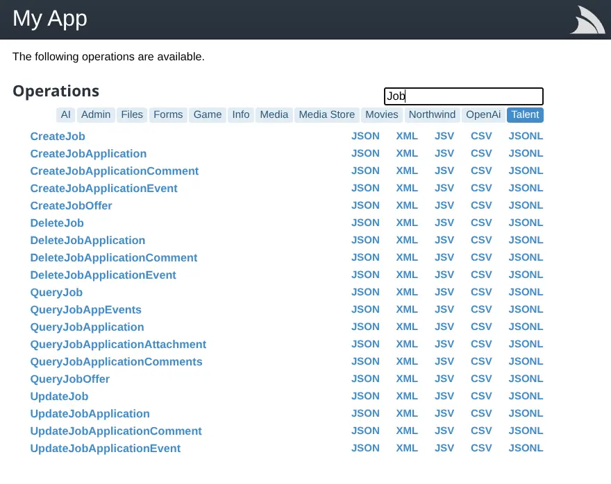
Task: Open JSONL link for UpdateJobApplicationEvent
Action: [x=526, y=448]
